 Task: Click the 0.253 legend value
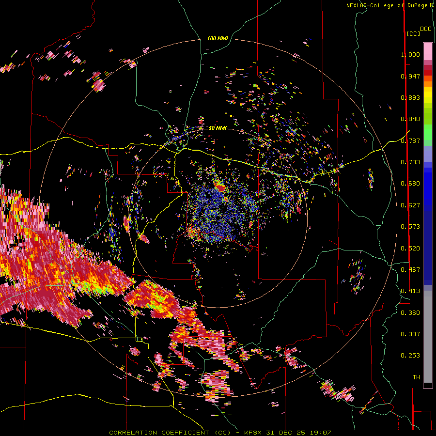(410, 356)
